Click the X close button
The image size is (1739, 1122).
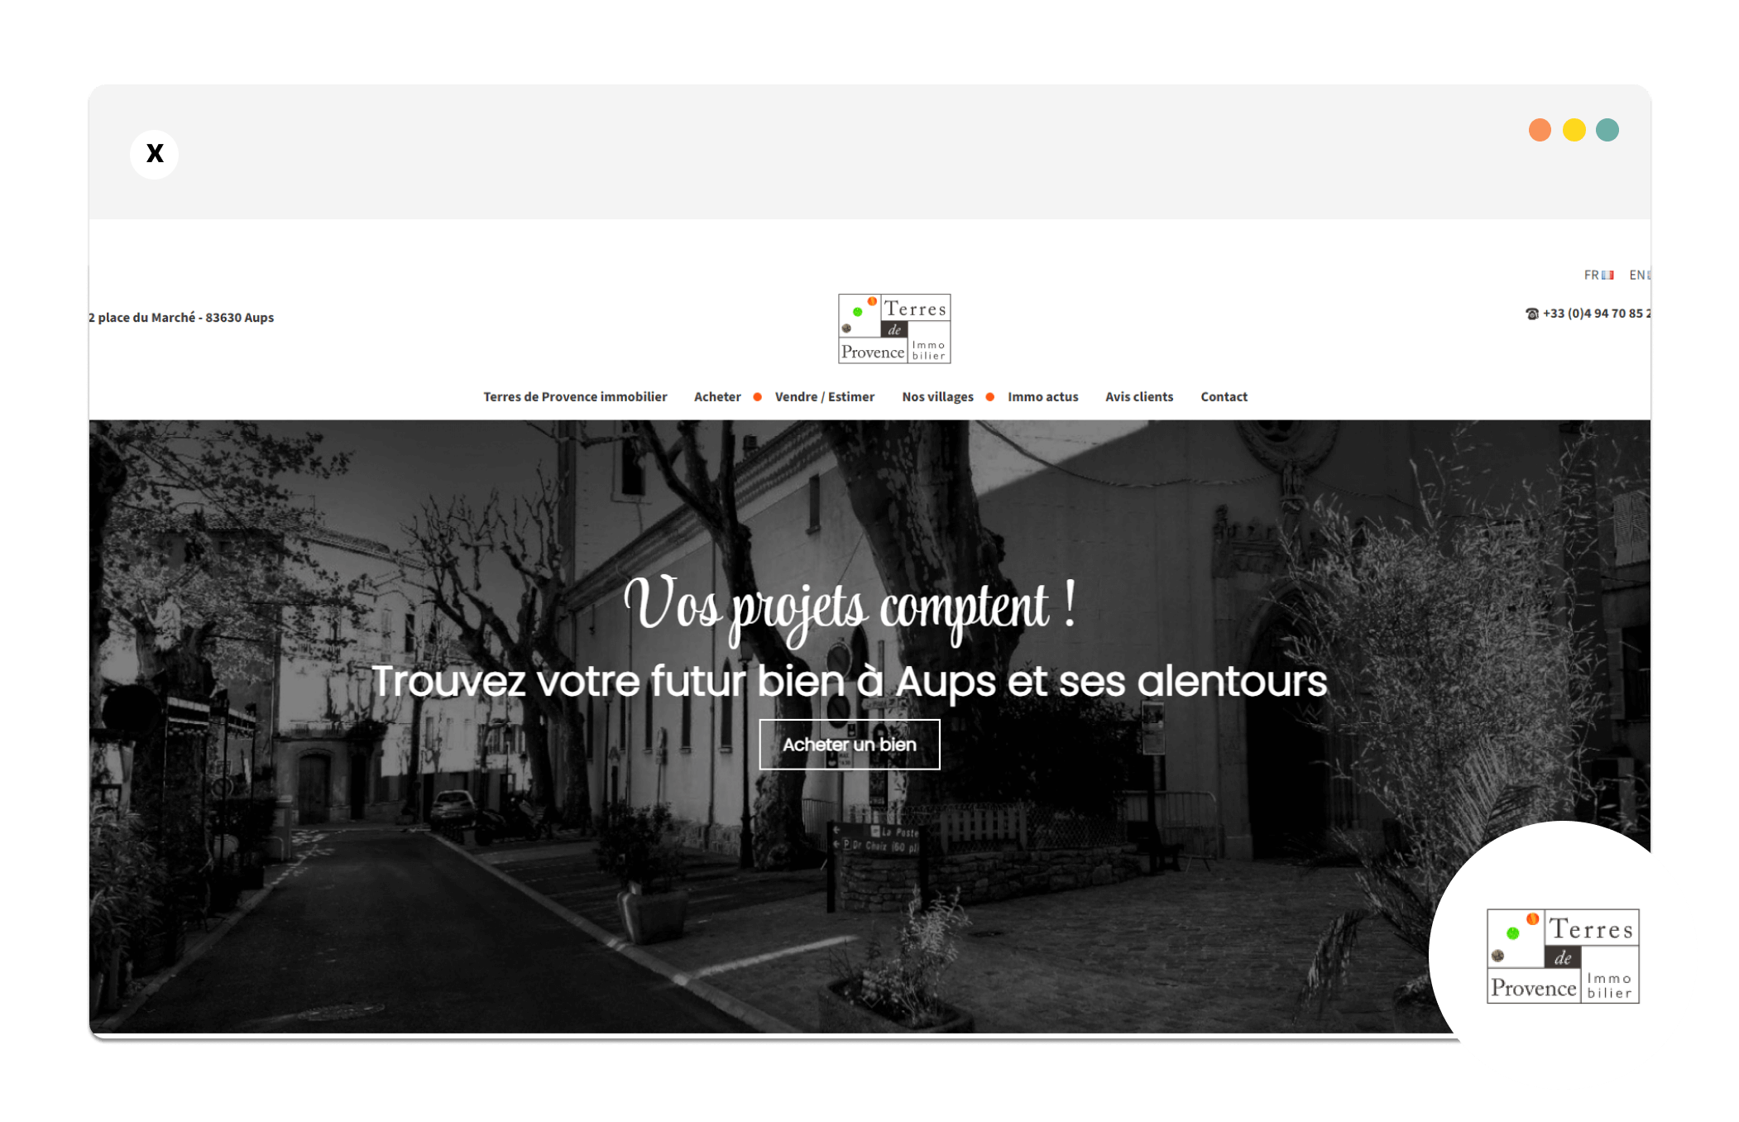click(155, 154)
